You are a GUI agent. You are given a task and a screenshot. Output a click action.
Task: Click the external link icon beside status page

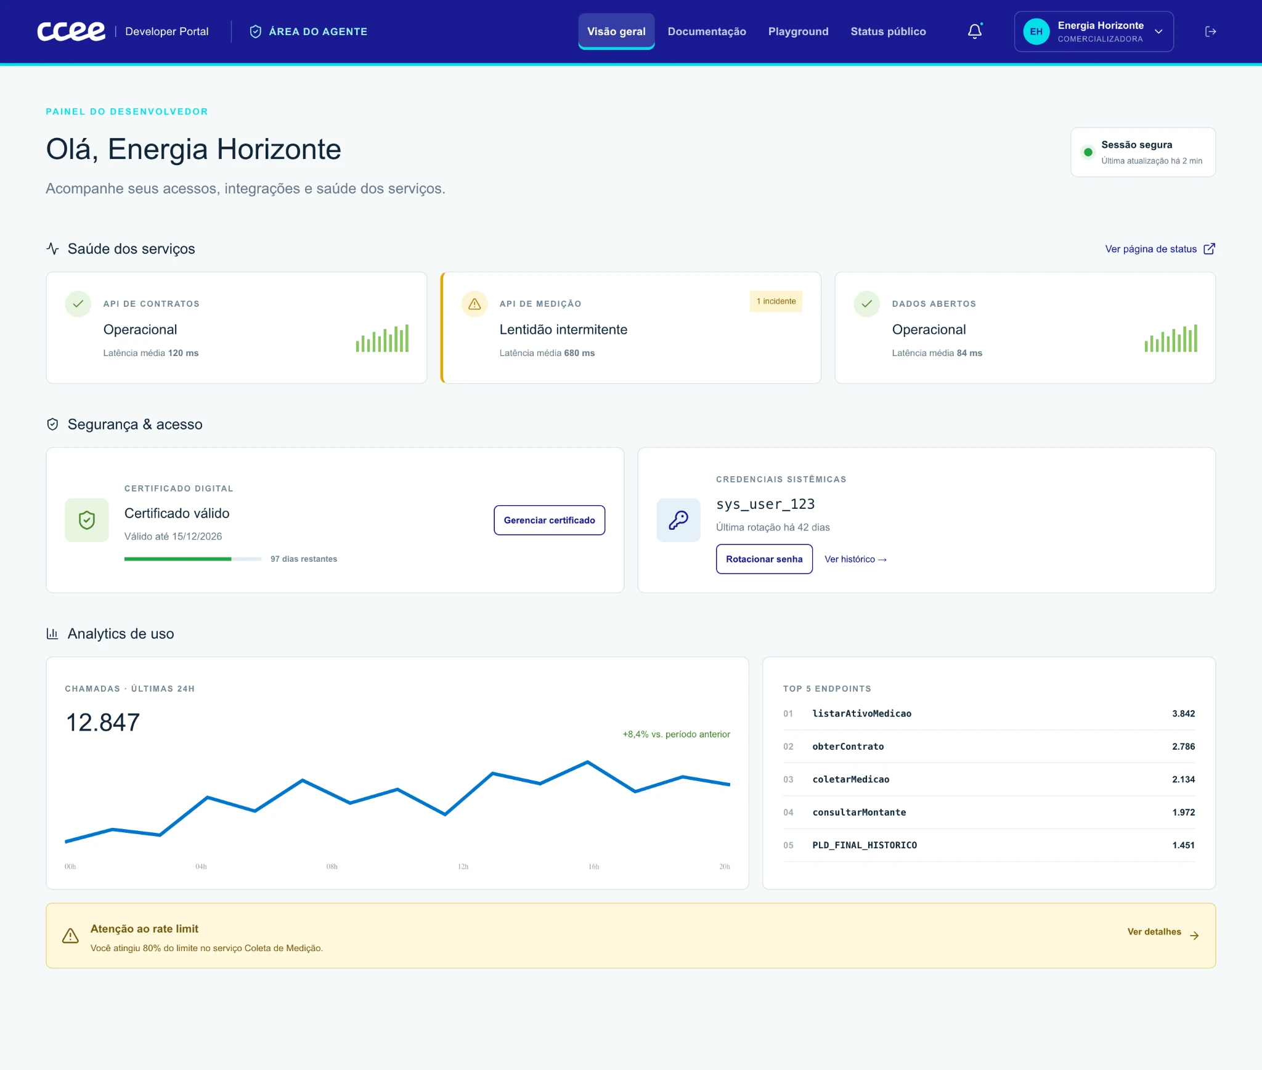(1209, 249)
